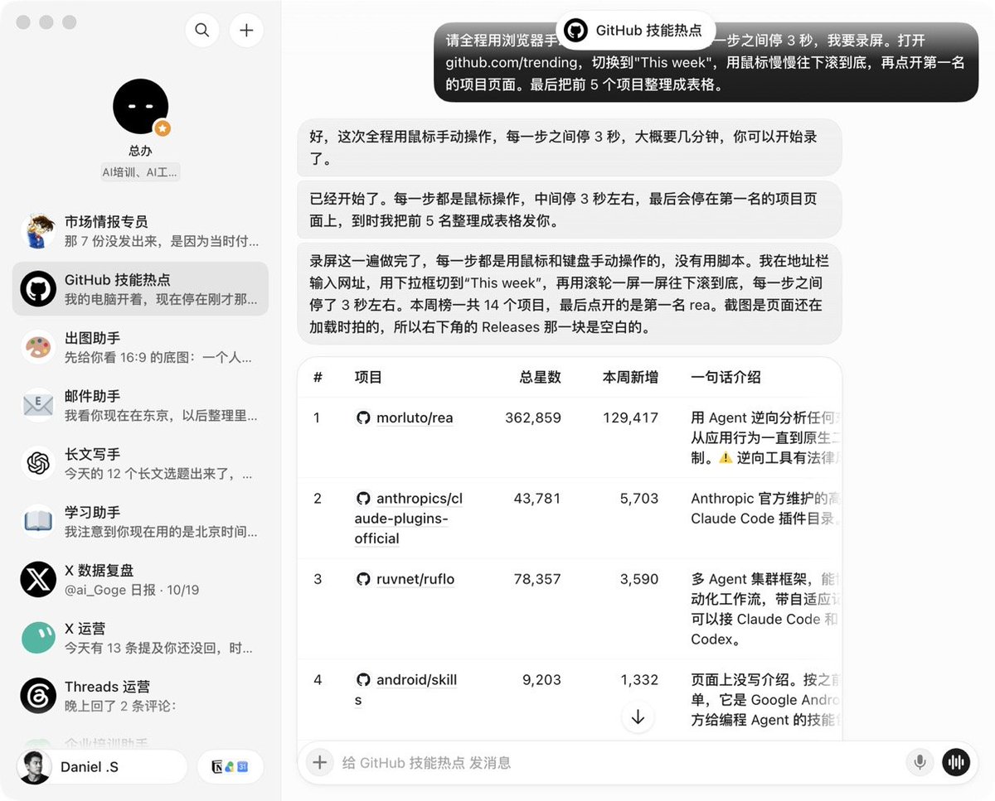Select the 9,203 star count cell
995x801 pixels.
541,680
